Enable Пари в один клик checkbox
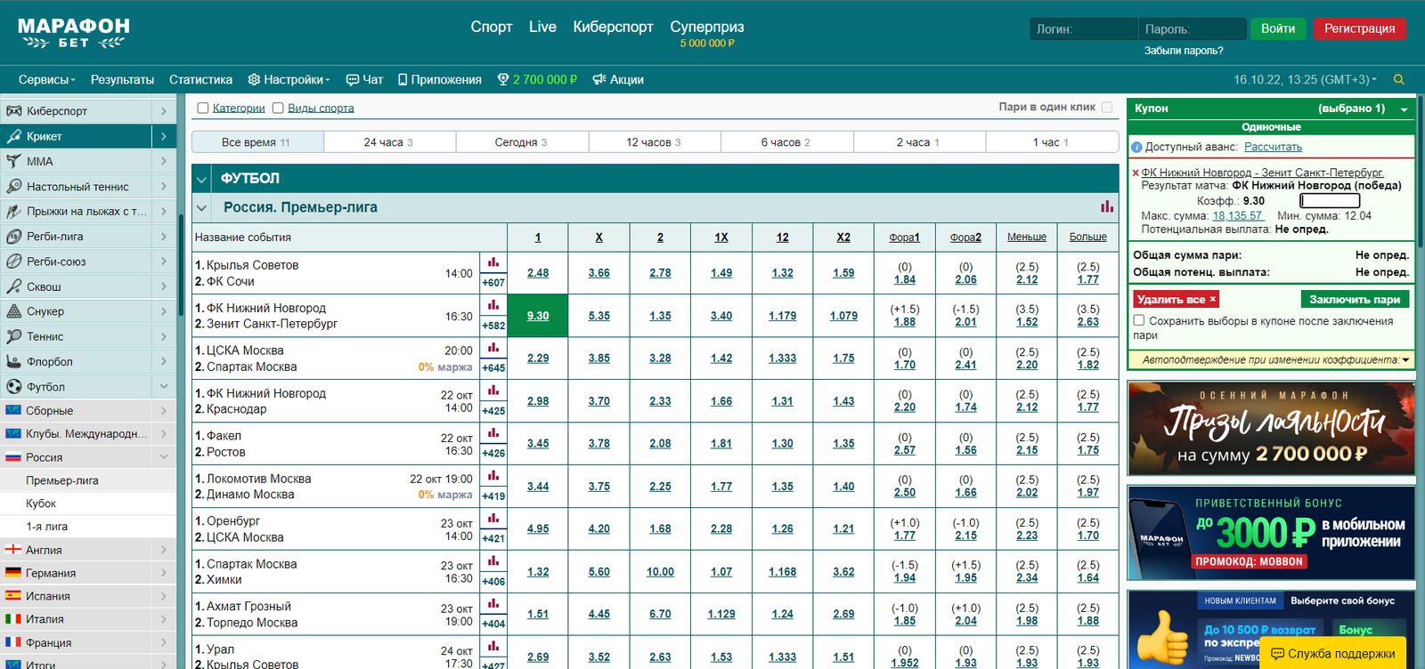 1107,107
